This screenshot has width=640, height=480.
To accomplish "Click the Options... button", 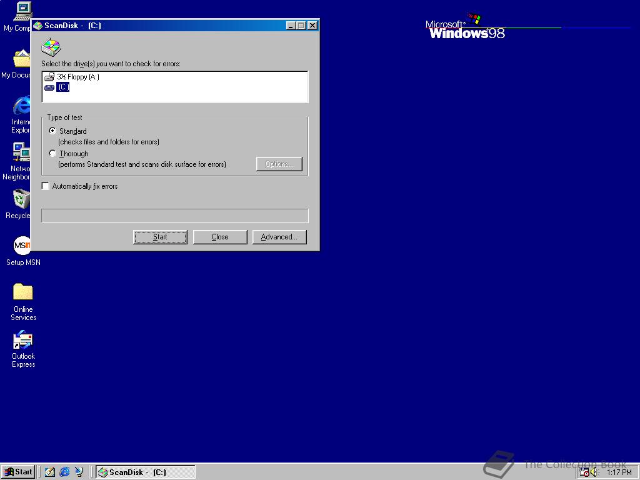I will (279, 164).
